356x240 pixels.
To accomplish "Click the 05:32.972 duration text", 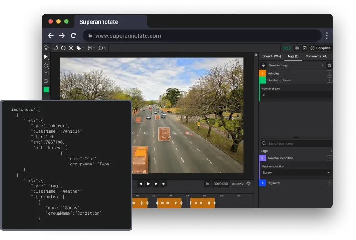I will tap(238, 184).
